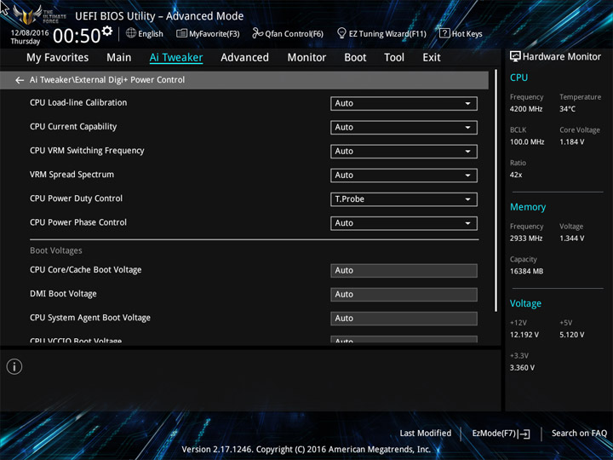Viewport: 613px width, 460px height.
Task: Go to Advanced tab
Action: [244, 58]
